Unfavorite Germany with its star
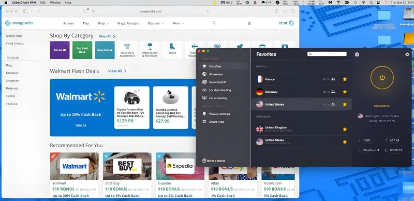414x201 pixels. (345, 92)
